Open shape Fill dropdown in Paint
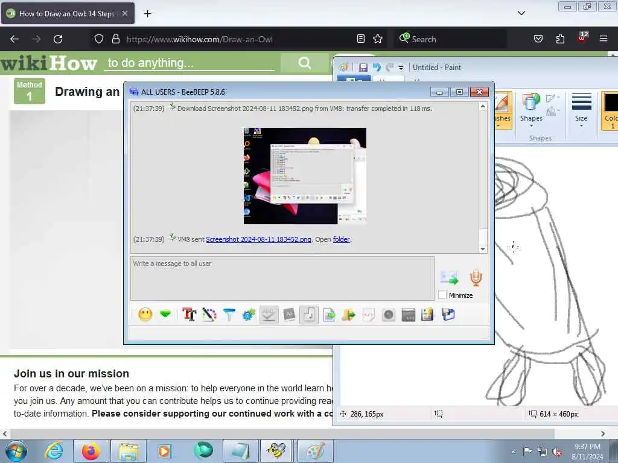618x463 pixels. tap(553, 111)
